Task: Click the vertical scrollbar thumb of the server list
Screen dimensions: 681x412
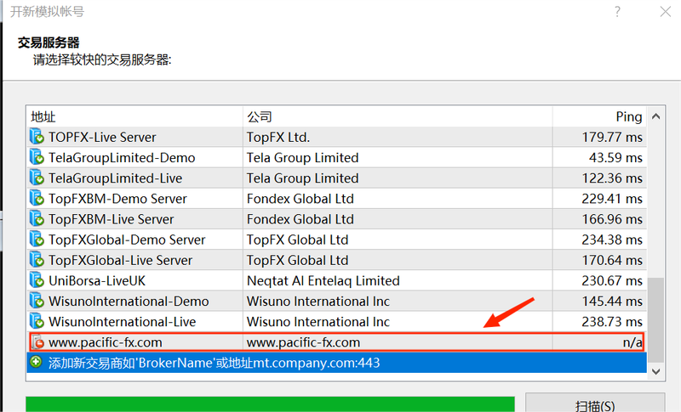Action: tap(655, 319)
